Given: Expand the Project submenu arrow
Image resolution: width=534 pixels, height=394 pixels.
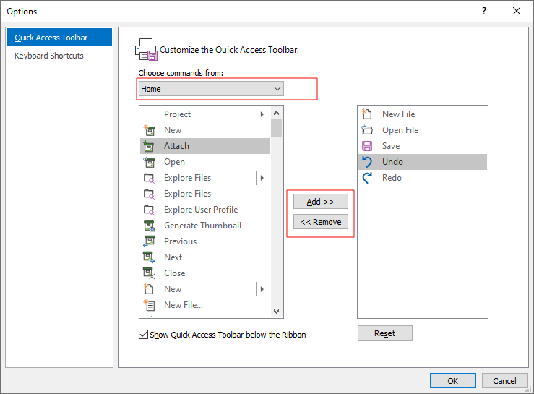Looking at the screenshot, I should click(262, 114).
